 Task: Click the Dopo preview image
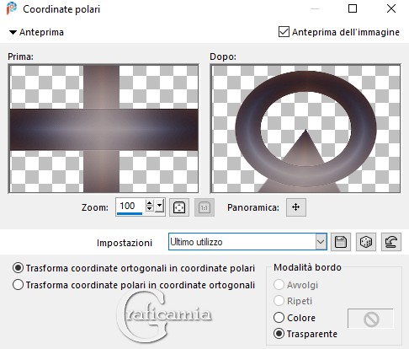click(x=305, y=129)
